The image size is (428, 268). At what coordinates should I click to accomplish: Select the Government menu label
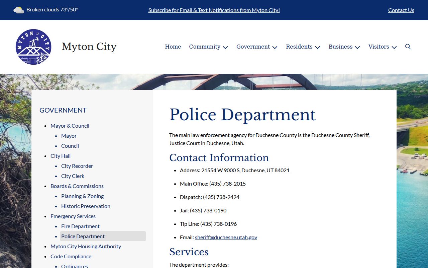click(253, 47)
